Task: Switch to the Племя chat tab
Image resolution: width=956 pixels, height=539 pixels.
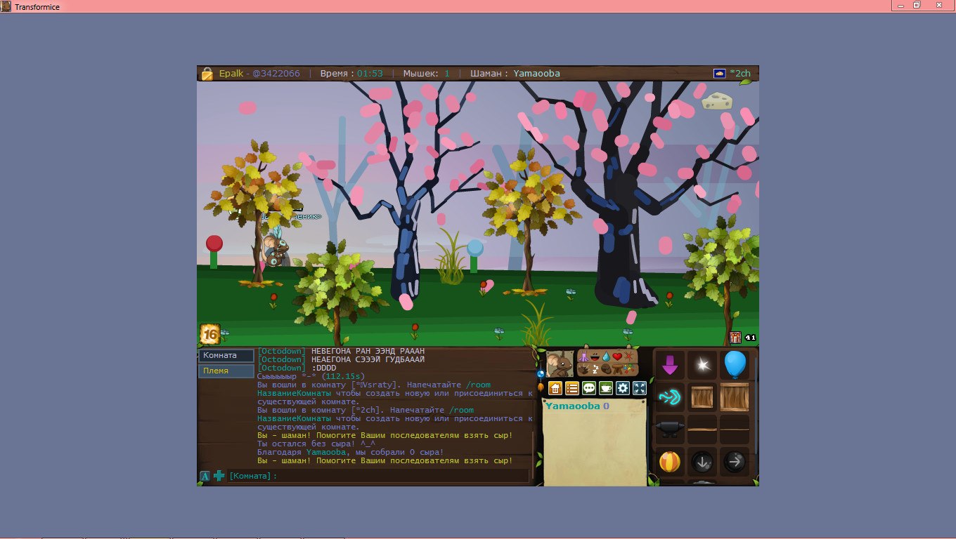Action: pyautogui.click(x=226, y=371)
